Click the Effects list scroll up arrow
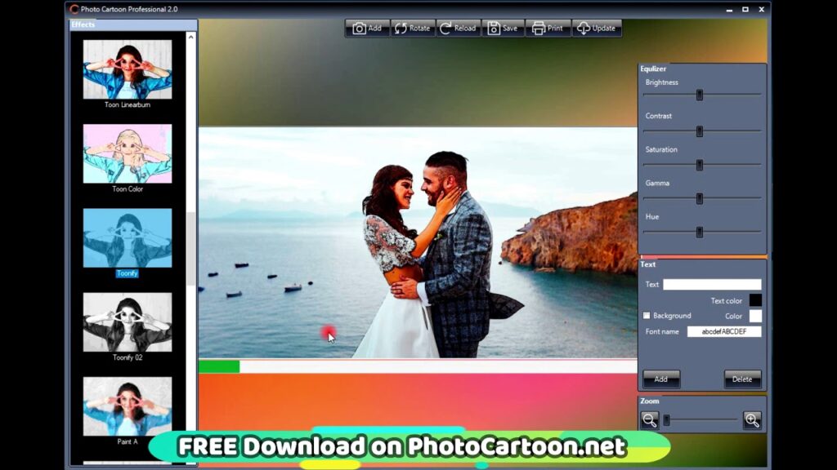The height and width of the screenshot is (470, 837). (x=191, y=37)
